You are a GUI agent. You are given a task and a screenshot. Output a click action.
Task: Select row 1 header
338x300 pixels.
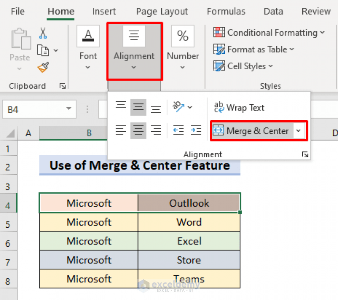coord(8,149)
